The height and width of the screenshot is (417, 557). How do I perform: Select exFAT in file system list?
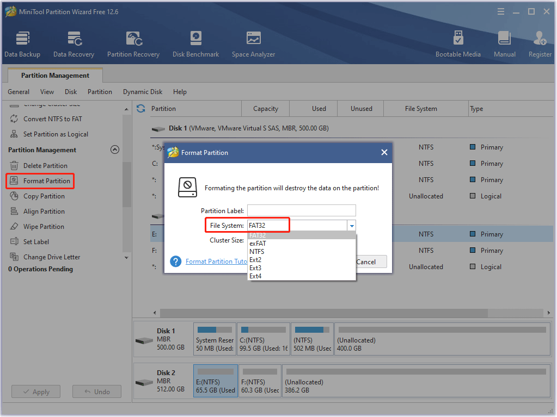tap(258, 244)
